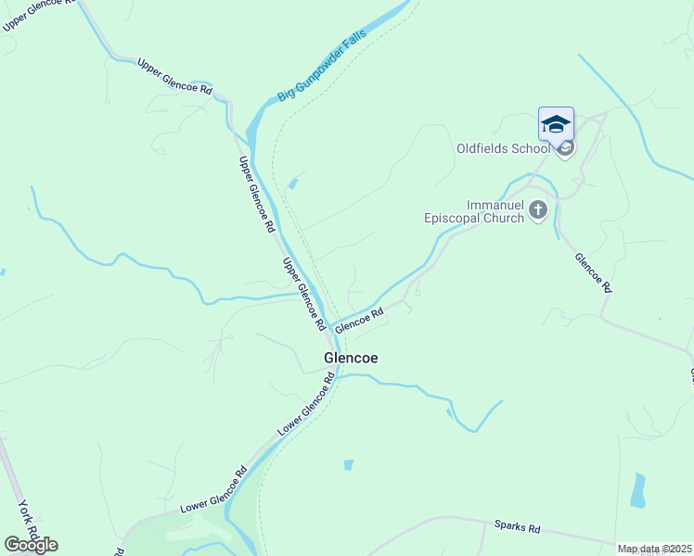Click the Upper Glencoe Rd label west of the falls
Image resolution: width=694 pixels, height=556 pixels.
174,76
